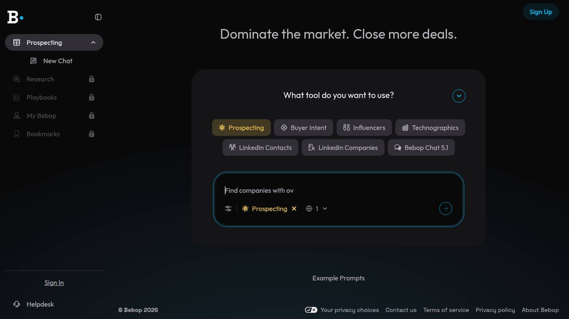Select the LinkedIn Contacts tool
The width and height of the screenshot is (569, 319).
click(260, 148)
